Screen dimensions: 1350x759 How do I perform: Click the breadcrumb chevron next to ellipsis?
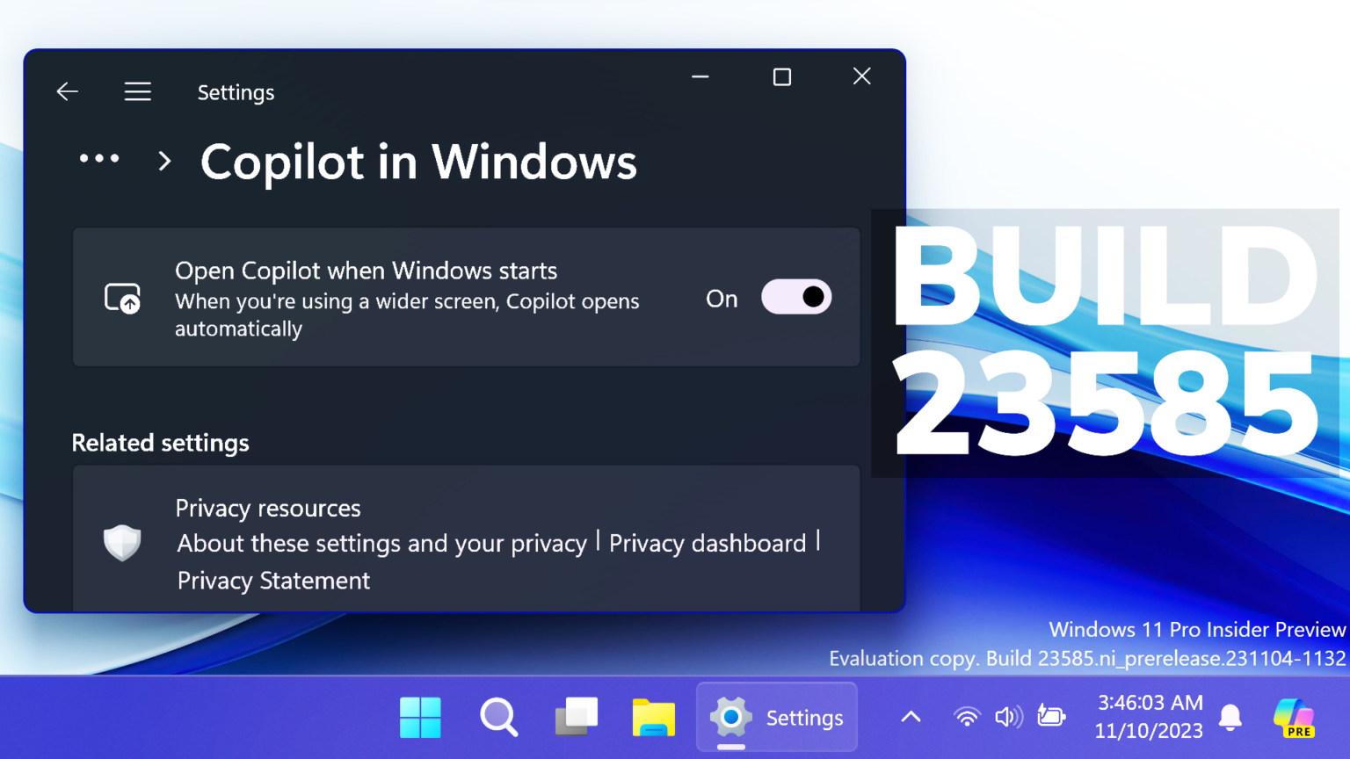tap(163, 161)
